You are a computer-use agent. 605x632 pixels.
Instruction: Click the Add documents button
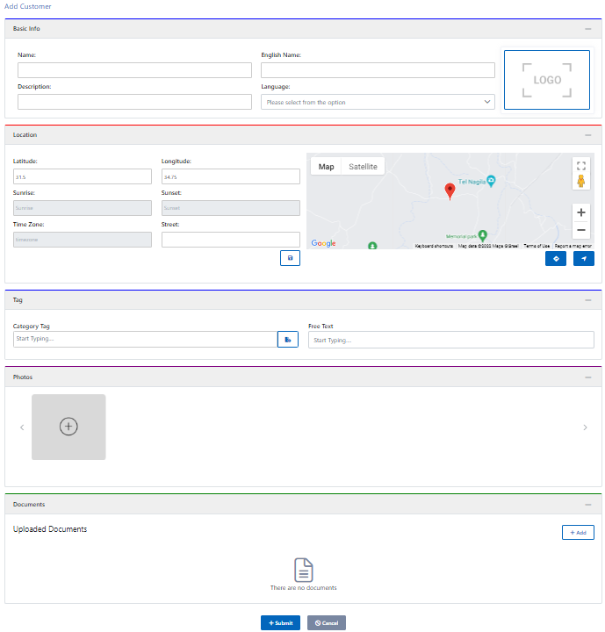[x=578, y=532]
